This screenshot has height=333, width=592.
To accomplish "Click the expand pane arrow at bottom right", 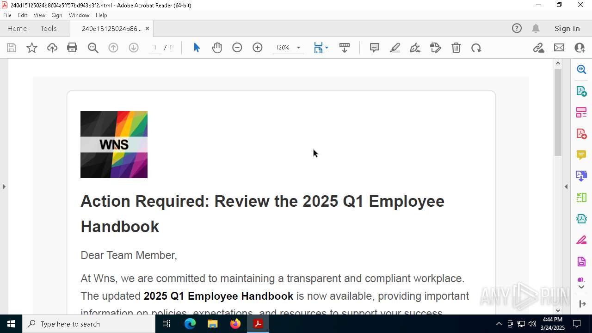I will [x=582, y=304].
